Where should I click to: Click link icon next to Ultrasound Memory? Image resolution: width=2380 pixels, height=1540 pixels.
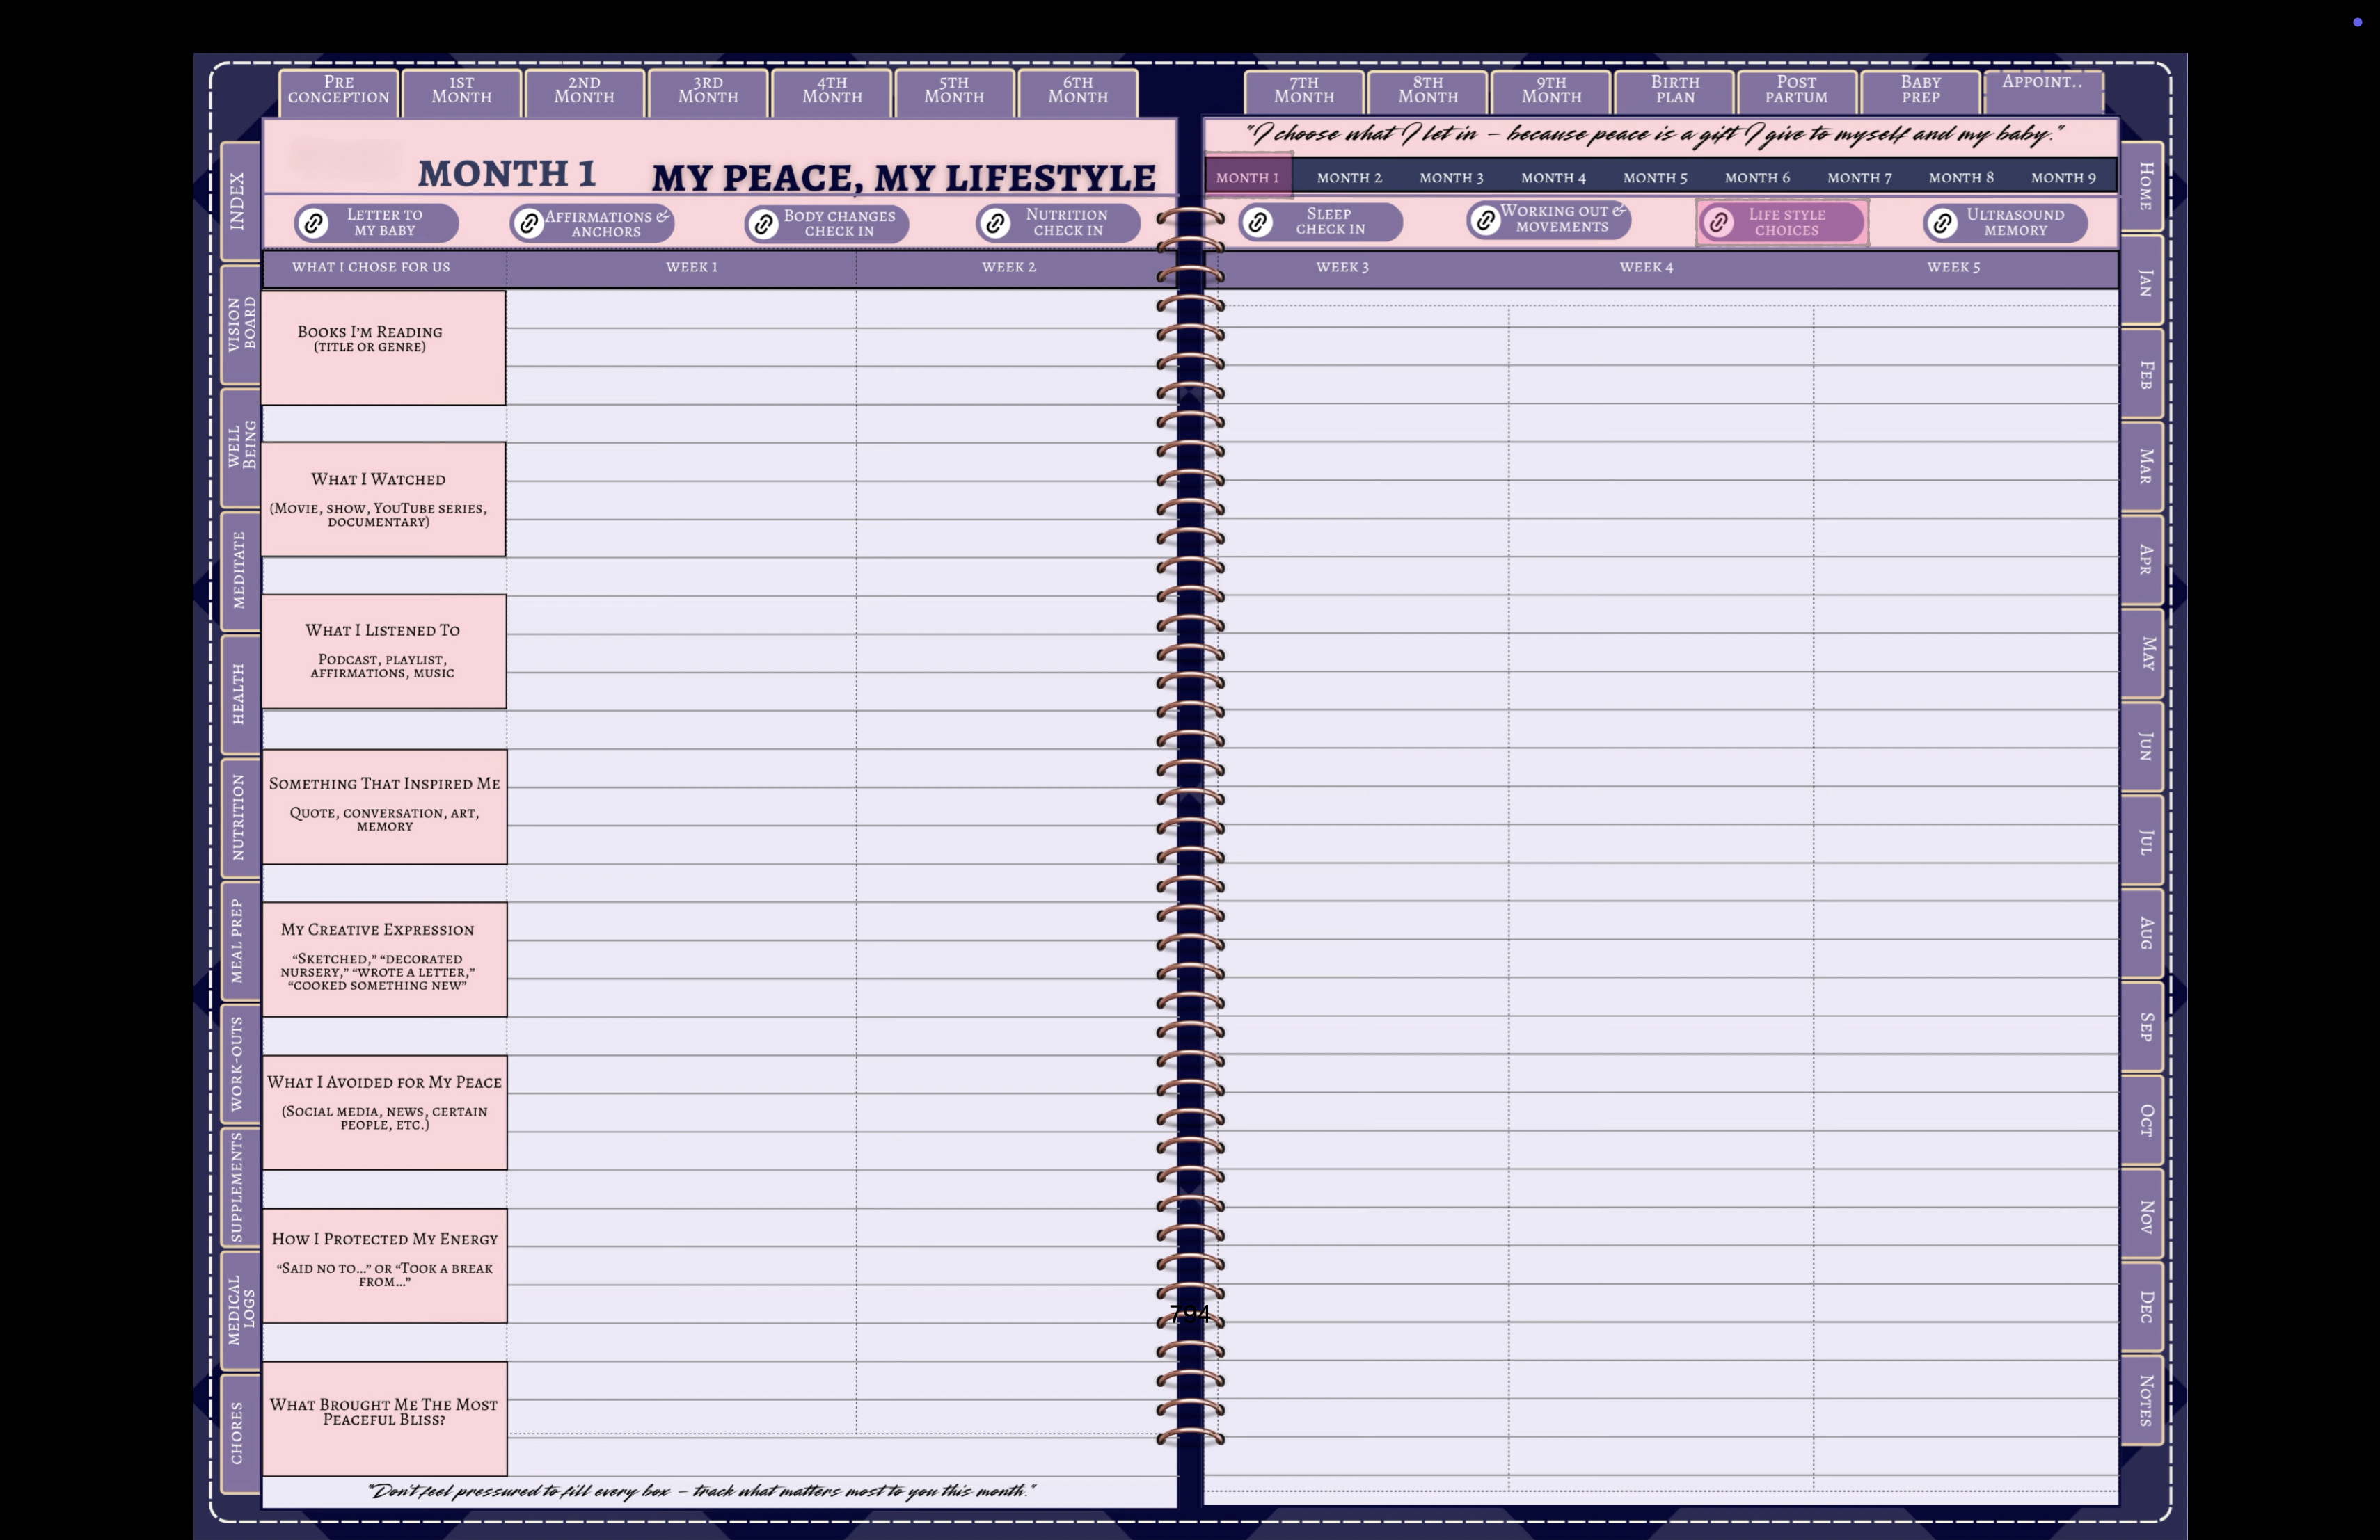(x=1942, y=223)
